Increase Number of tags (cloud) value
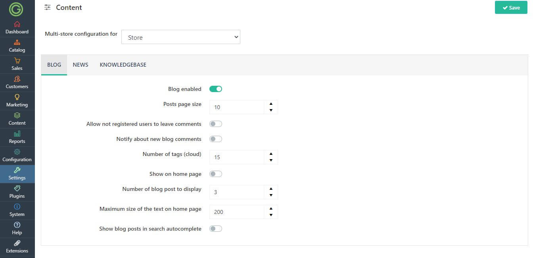The width and height of the screenshot is (533, 258). click(271, 154)
